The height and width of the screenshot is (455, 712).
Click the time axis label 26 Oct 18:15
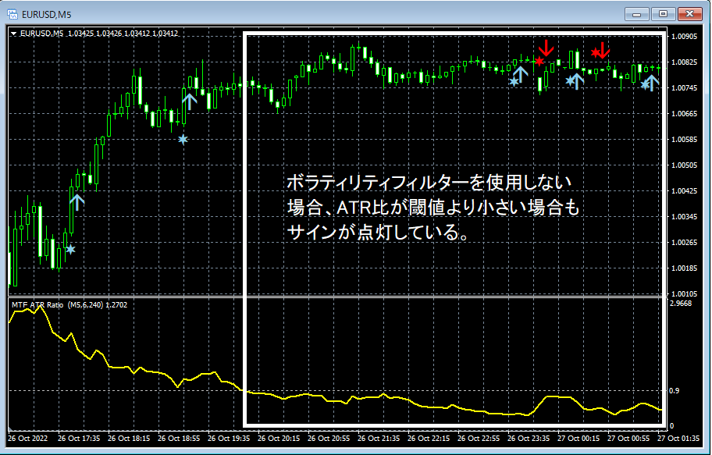(129, 439)
